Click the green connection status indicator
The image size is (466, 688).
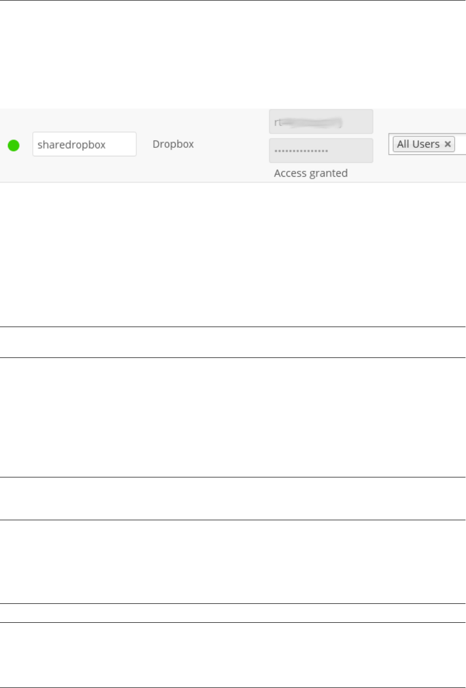(x=13, y=145)
